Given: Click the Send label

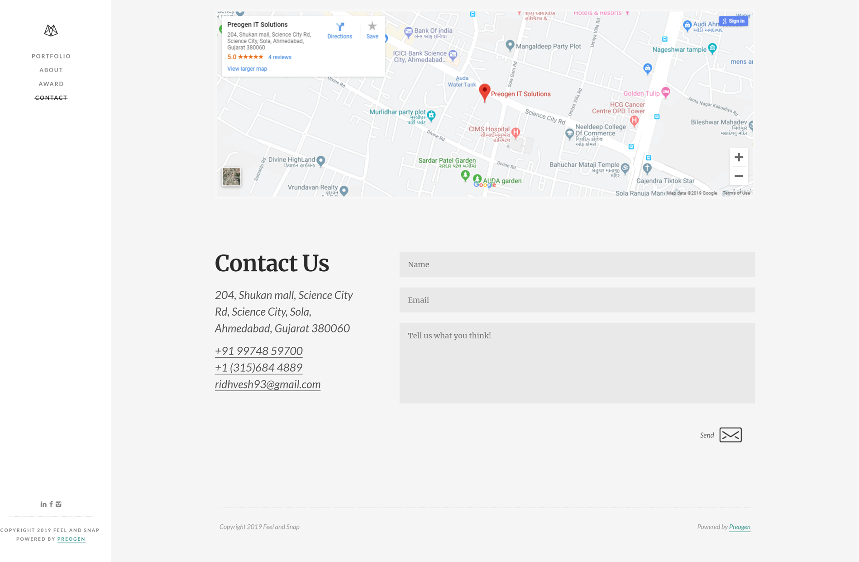Looking at the screenshot, I should [706, 435].
